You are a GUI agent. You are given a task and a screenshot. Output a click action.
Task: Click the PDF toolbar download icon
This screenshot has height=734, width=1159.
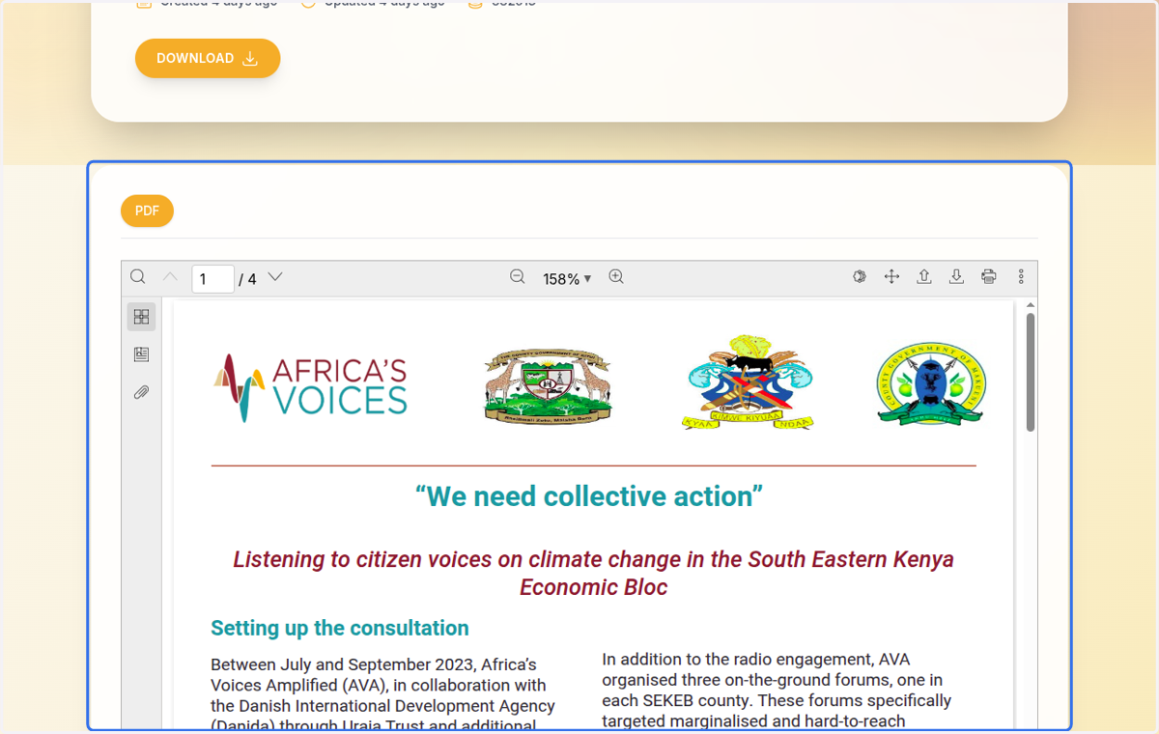[x=956, y=277]
